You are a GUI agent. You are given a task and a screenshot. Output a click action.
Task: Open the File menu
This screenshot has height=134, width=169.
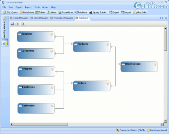point(4,7)
